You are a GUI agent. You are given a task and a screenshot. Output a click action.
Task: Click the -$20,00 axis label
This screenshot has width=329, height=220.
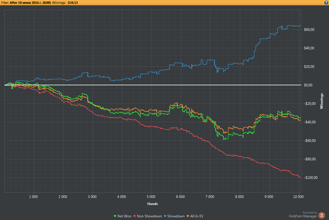pyautogui.click(x=309, y=104)
